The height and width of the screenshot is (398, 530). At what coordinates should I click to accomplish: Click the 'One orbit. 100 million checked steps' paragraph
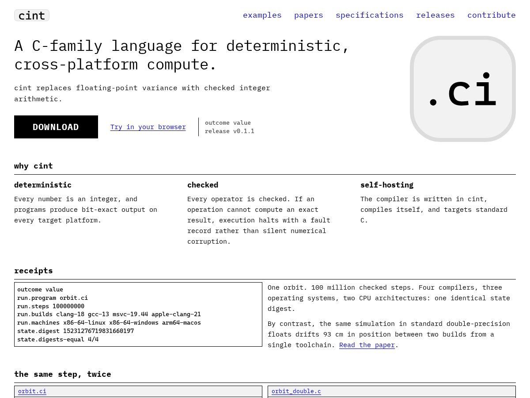point(389,298)
